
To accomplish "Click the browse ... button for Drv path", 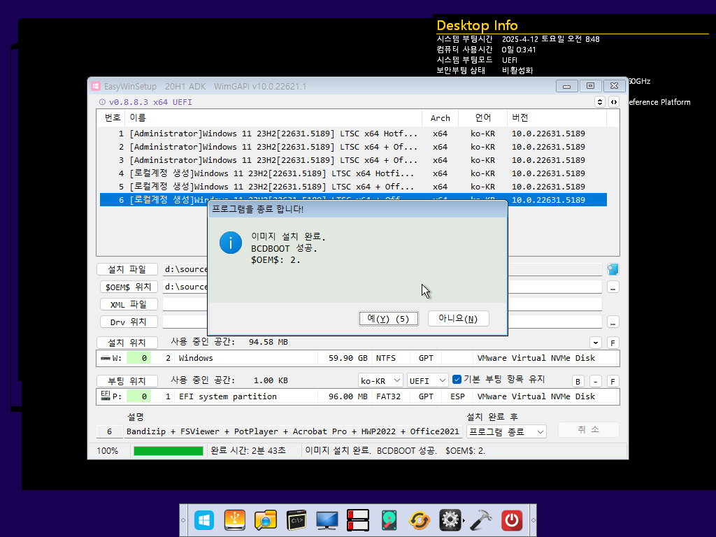I will click(x=613, y=322).
